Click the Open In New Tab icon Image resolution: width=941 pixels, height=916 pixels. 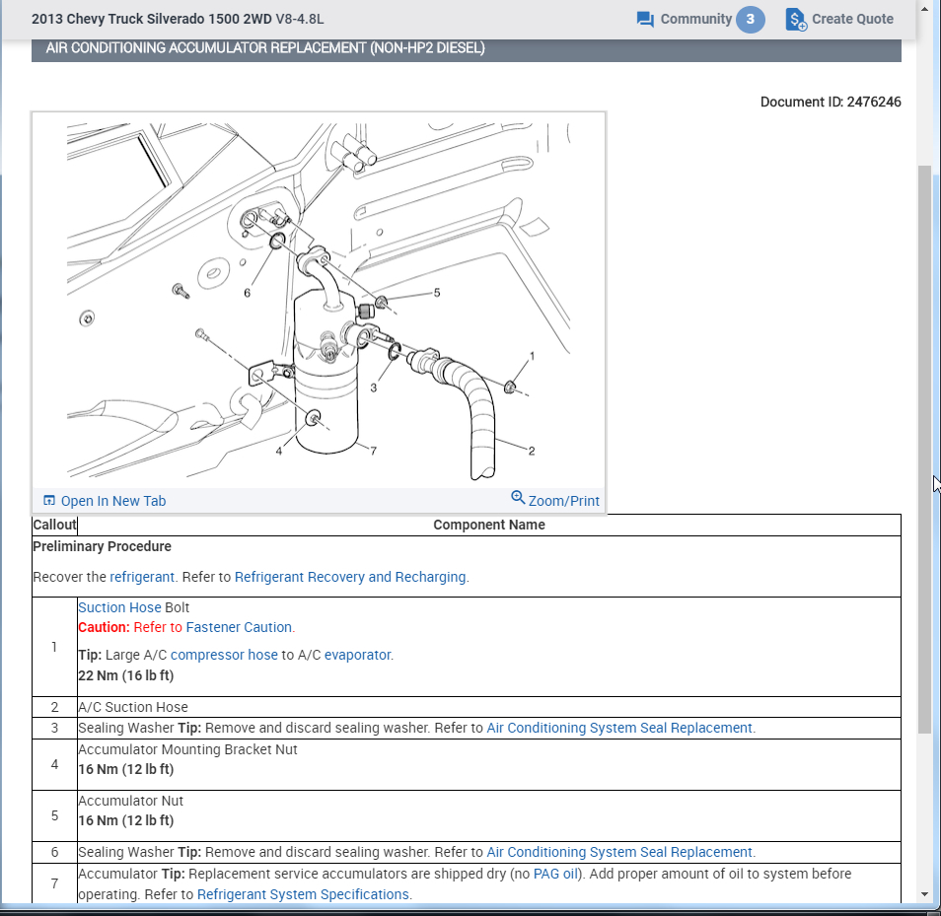tap(49, 500)
